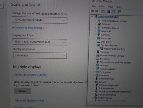The image size is (143, 108).
Task: Open the 1920 × 1080 display resolution dropdown
Action: click(40, 42)
